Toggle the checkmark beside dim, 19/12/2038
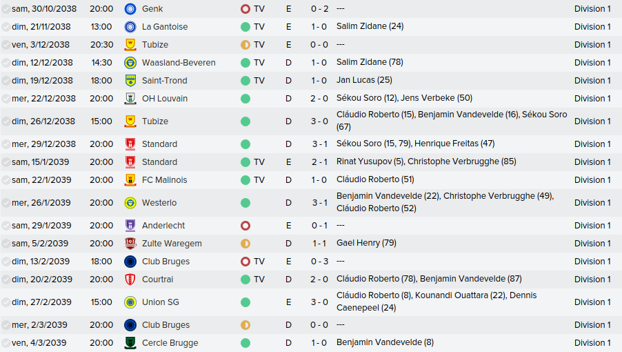Viewport: 622px width, 352px height. click(6, 81)
